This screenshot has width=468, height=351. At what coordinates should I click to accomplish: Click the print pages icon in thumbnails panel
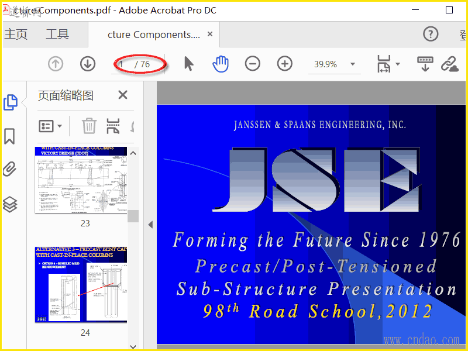click(113, 126)
